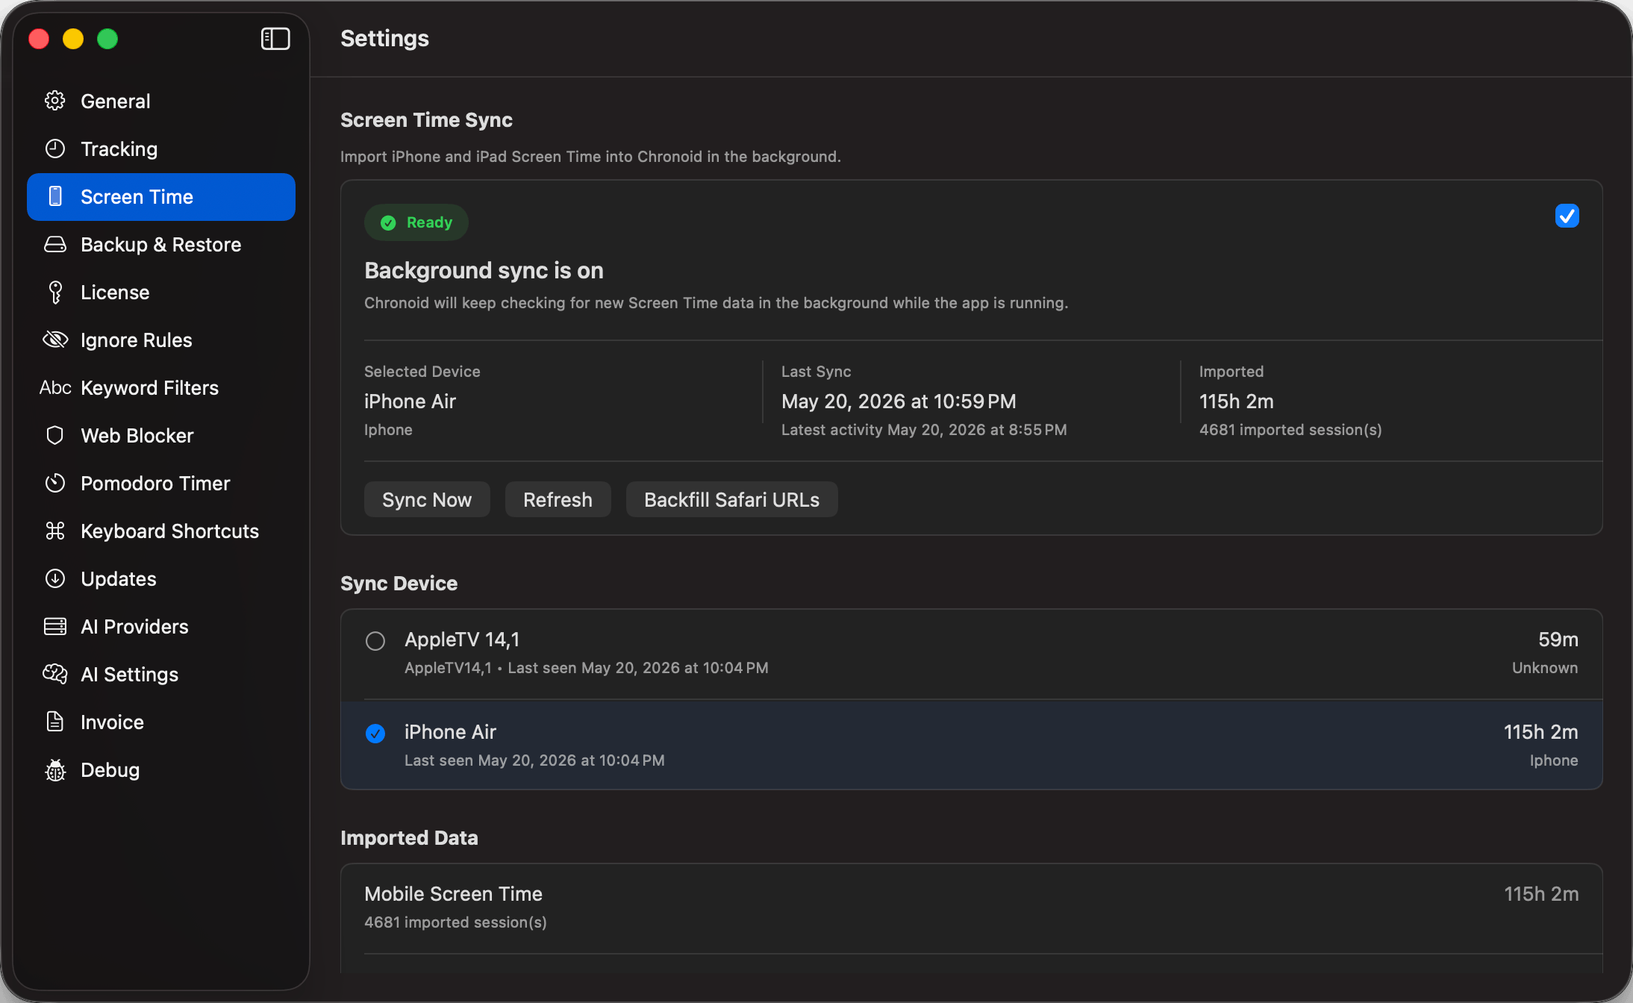Click the AppleTV 59m duration value
The height and width of the screenshot is (1003, 1633).
tap(1558, 640)
